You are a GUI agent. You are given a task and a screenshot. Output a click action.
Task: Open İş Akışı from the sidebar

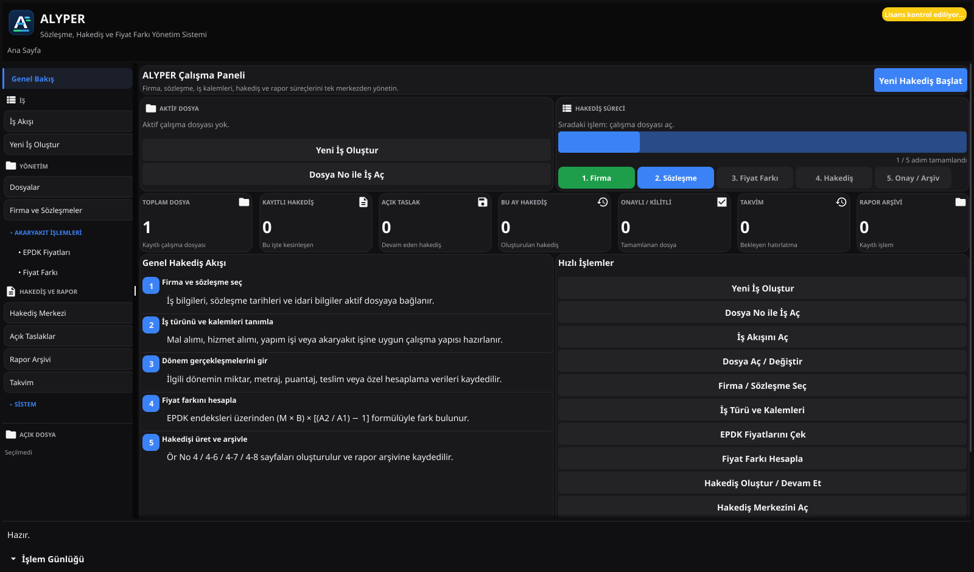click(68, 122)
